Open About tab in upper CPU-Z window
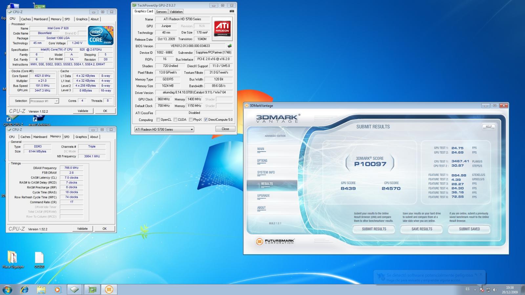 [95, 19]
